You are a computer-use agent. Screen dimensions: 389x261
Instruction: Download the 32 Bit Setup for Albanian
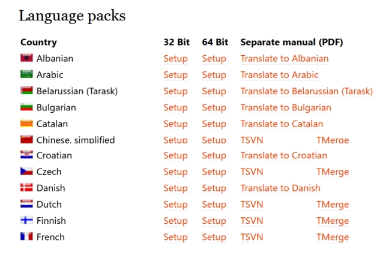point(175,59)
